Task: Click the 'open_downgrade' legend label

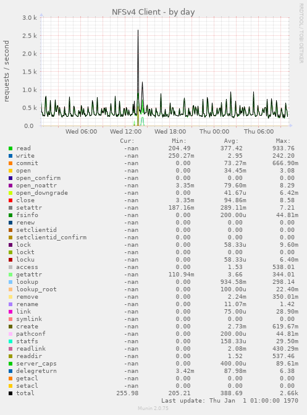Action: click(42, 193)
